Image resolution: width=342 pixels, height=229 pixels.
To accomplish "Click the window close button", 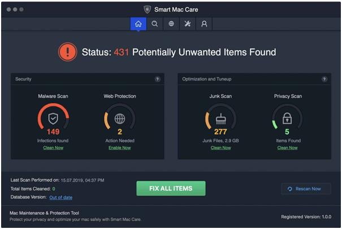I will tap(8, 10).
